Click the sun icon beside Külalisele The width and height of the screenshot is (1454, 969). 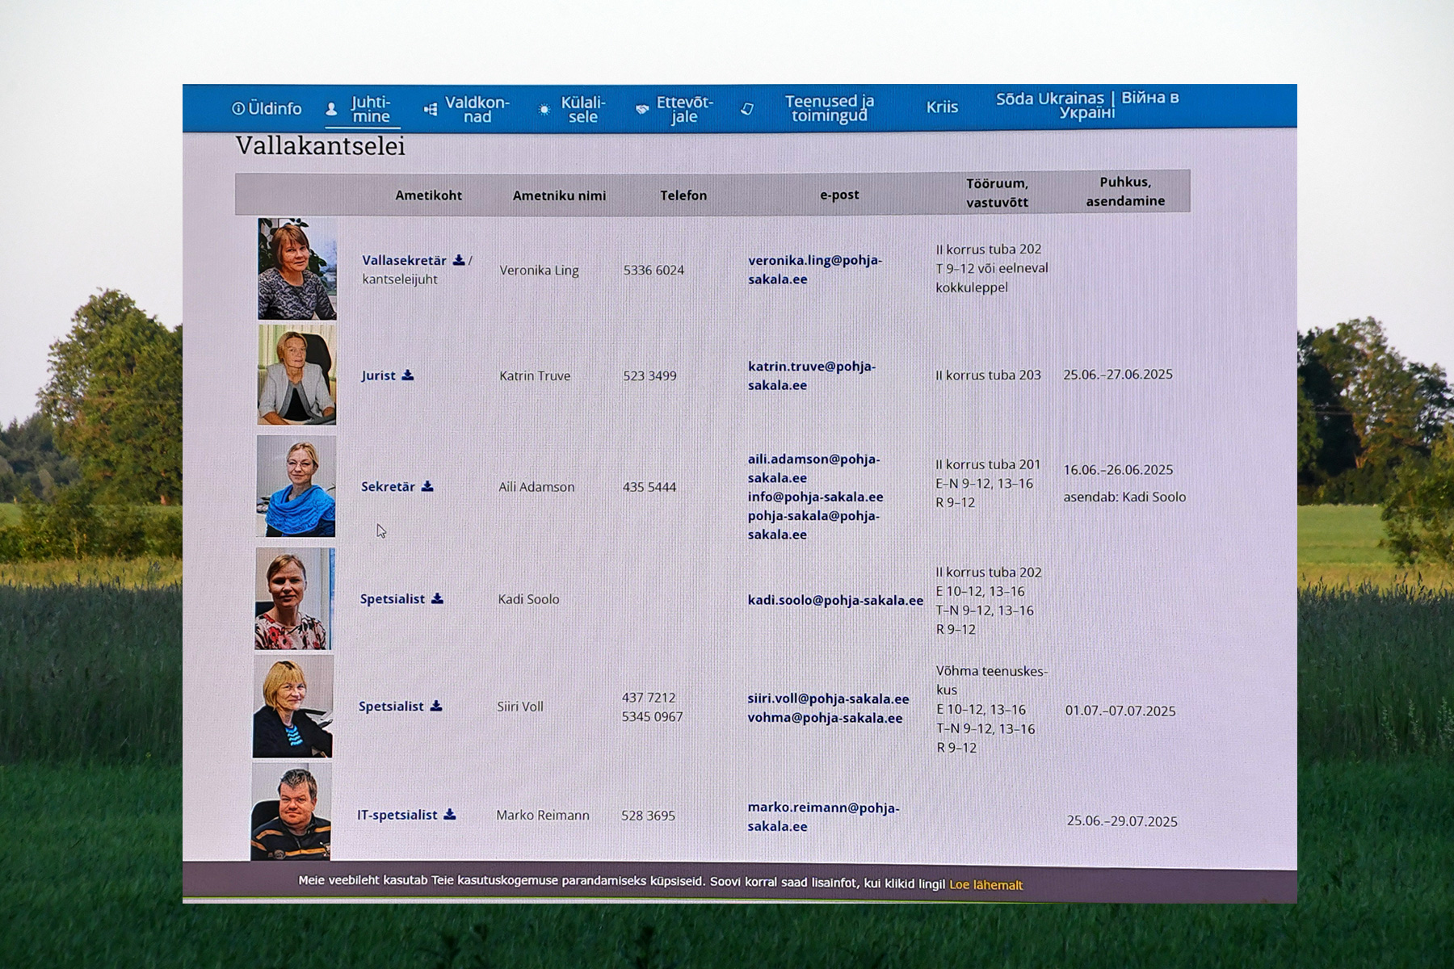pyautogui.click(x=544, y=109)
